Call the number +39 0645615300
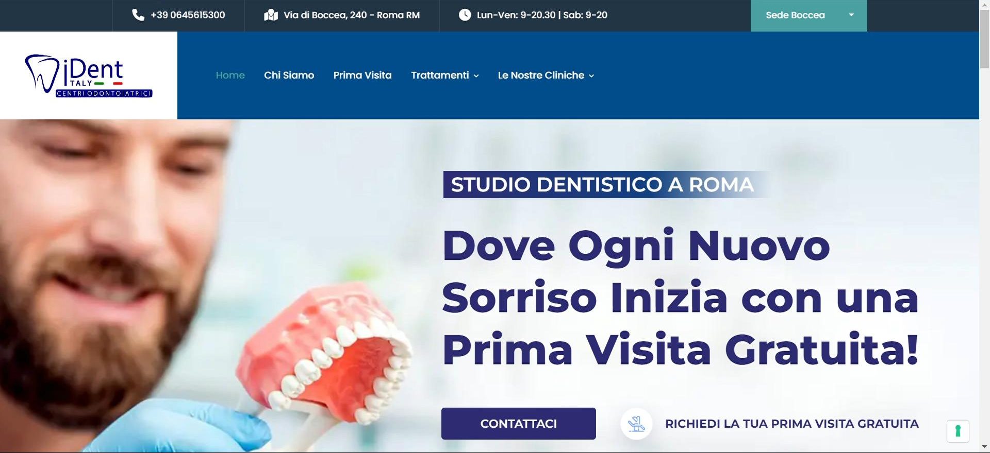Image resolution: width=990 pixels, height=453 pixels. 188,15
